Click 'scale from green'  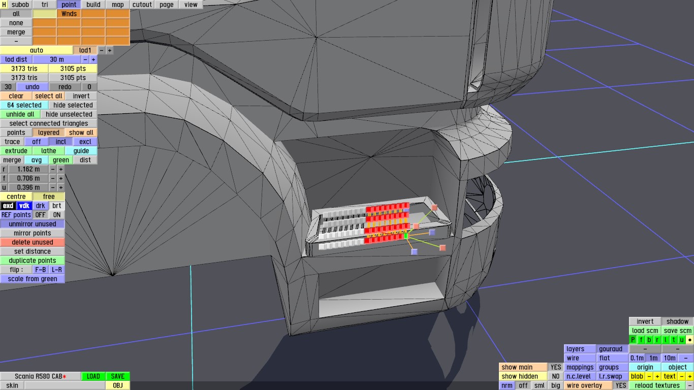coord(33,279)
